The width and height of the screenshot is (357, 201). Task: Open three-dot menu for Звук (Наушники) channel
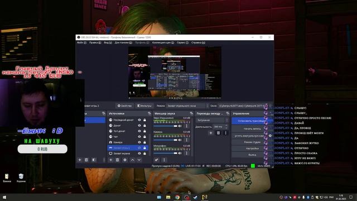pos(187,126)
